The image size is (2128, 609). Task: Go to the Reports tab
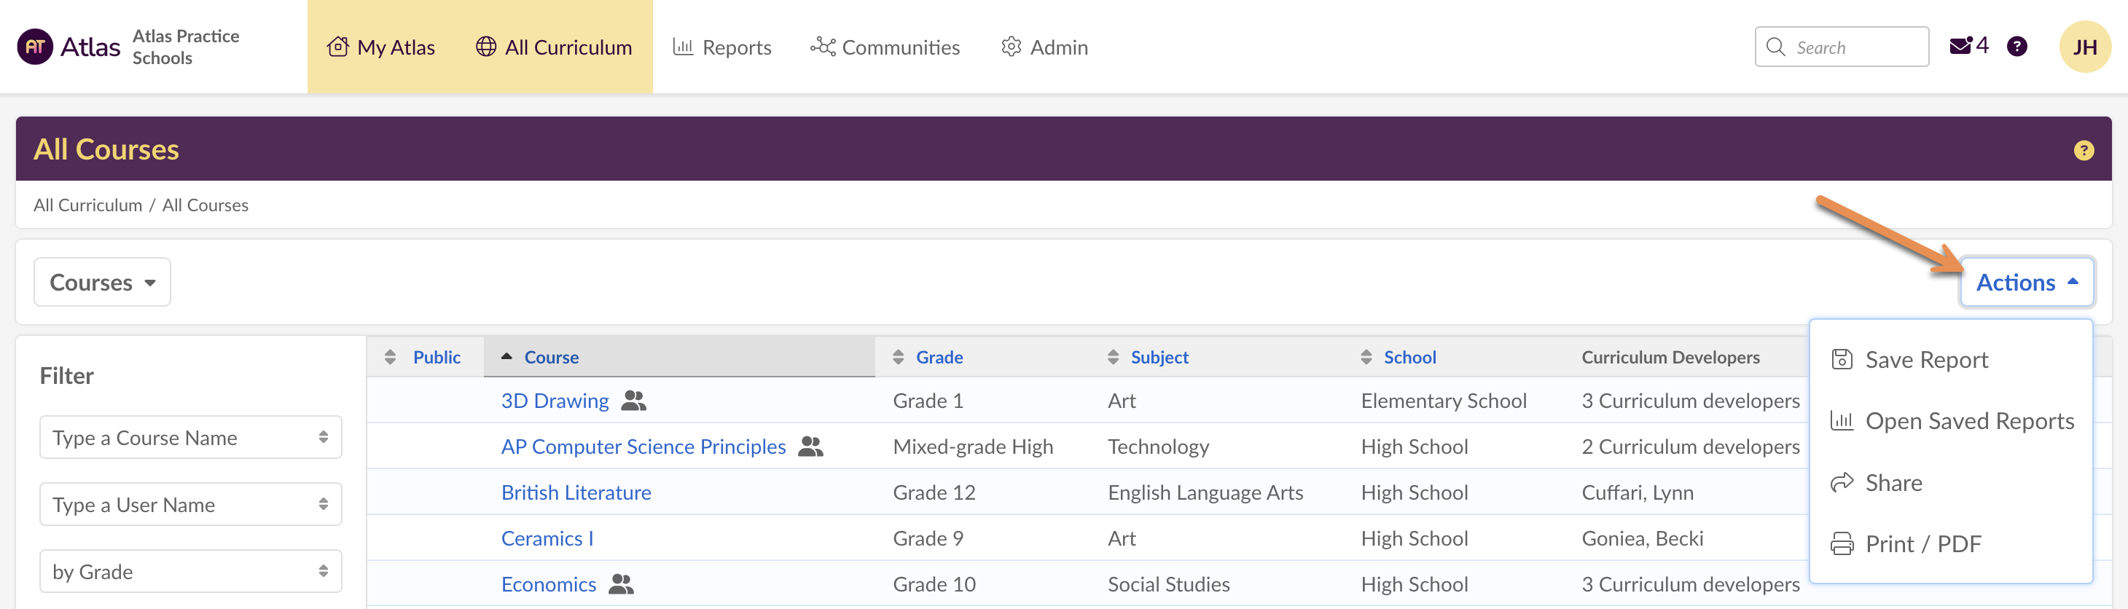click(x=722, y=47)
